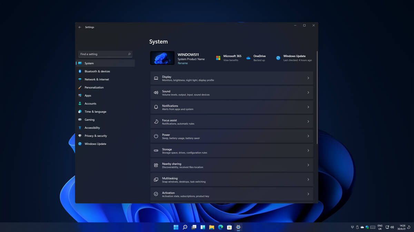414x232 pixels.
Task: Open taskbar Search
Action: click(x=185, y=227)
